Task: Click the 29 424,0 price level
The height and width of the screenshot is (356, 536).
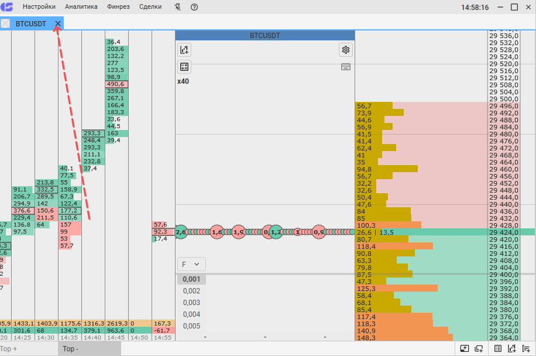Action: pyautogui.click(x=504, y=232)
